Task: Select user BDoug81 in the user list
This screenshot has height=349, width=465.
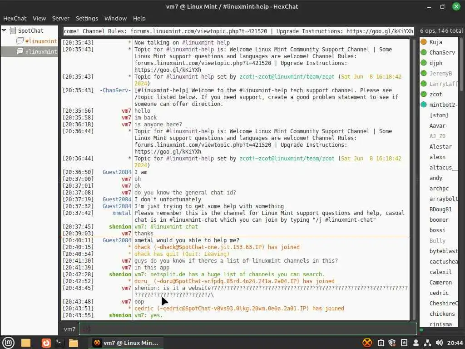Action: [x=440, y=209]
